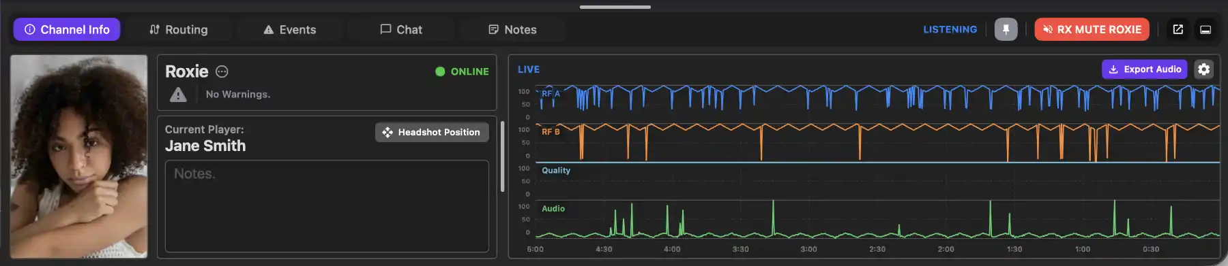The width and height of the screenshot is (1228, 266).
Task: Click the ONLINE status indicator
Action: coord(462,71)
